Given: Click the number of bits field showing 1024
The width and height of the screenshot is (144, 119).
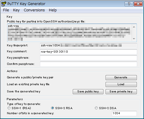Looking at the screenshot, I should (x=124, y=113).
